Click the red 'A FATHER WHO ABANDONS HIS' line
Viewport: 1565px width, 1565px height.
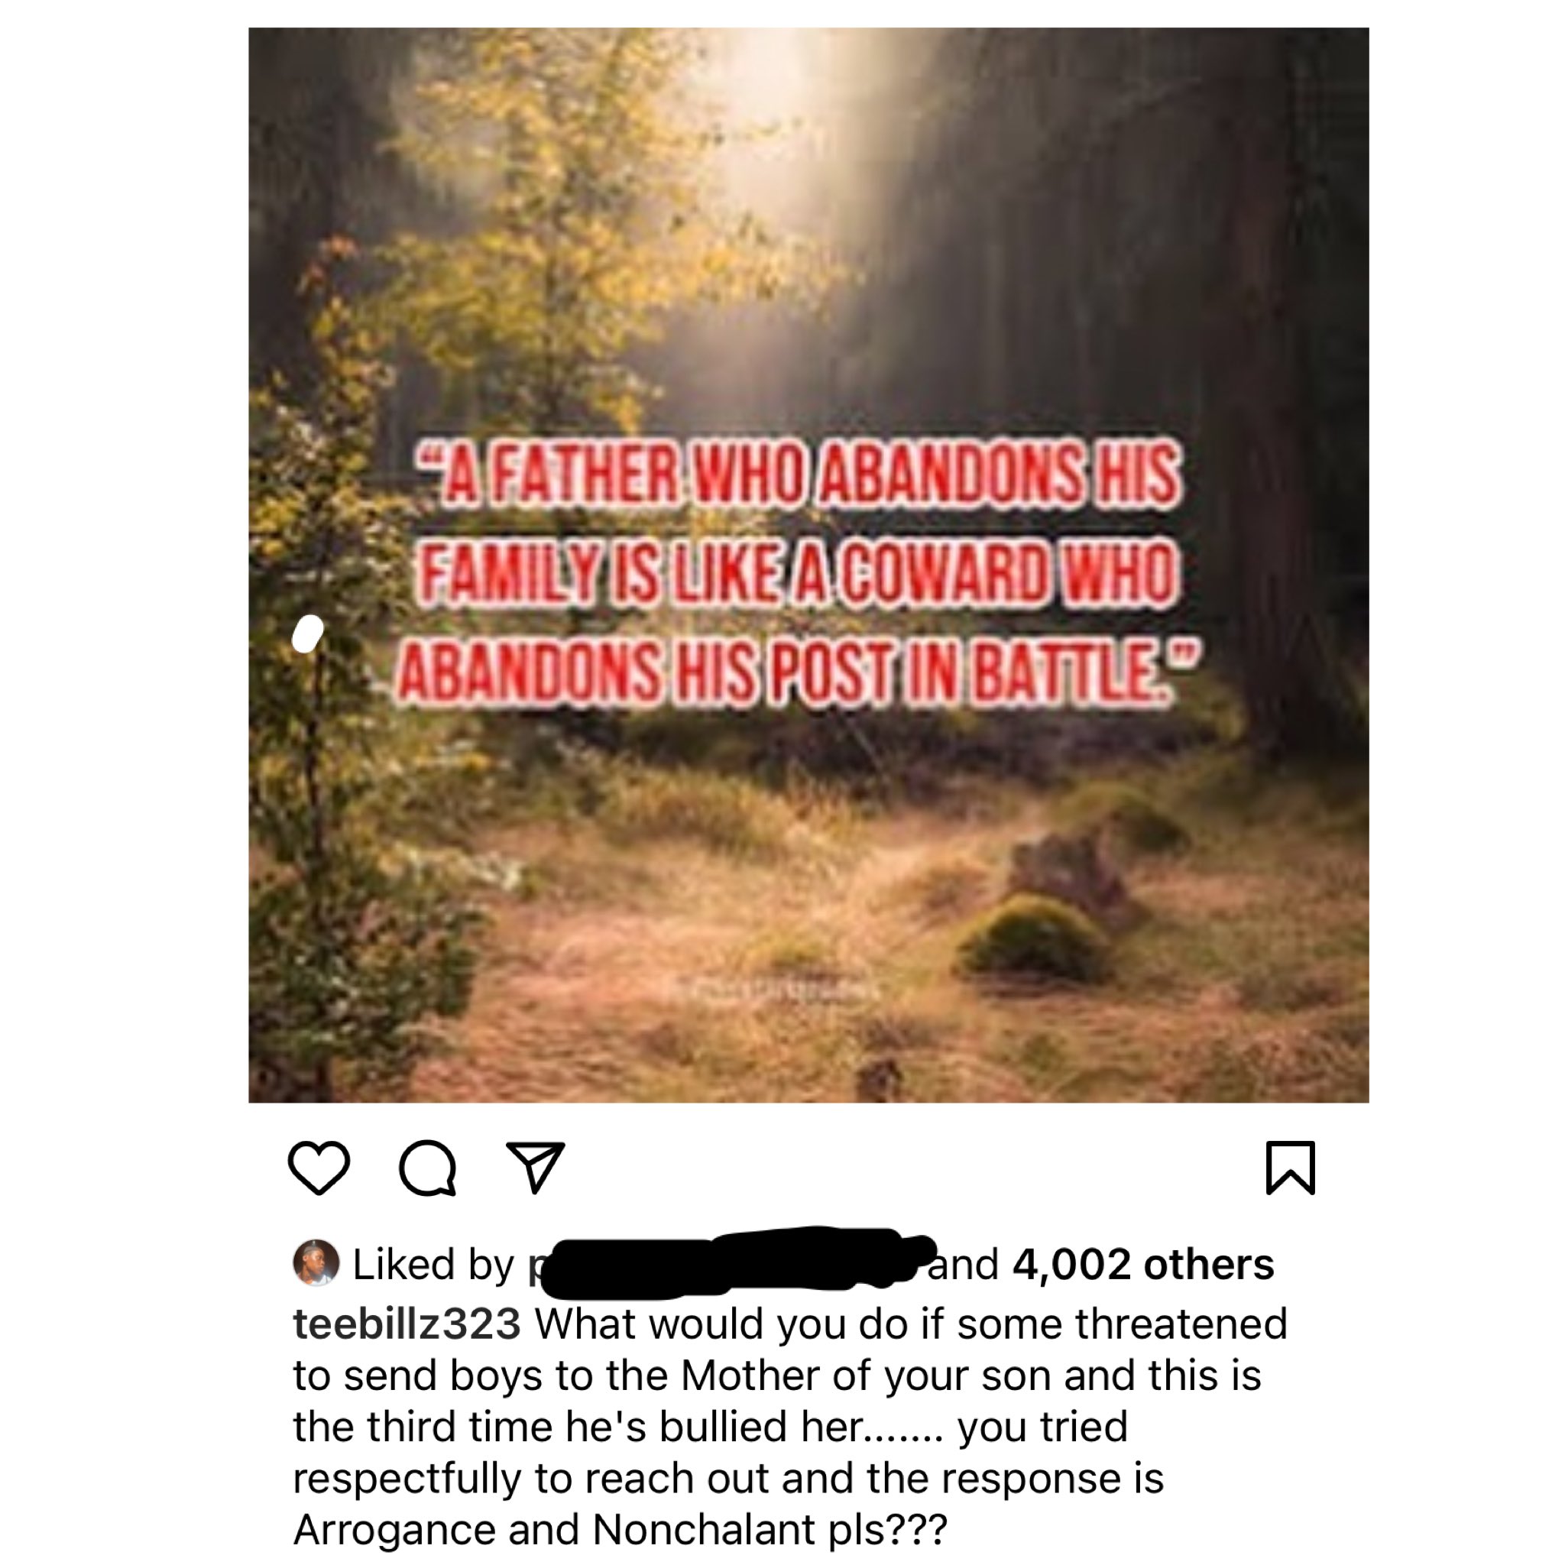point(798,475)
